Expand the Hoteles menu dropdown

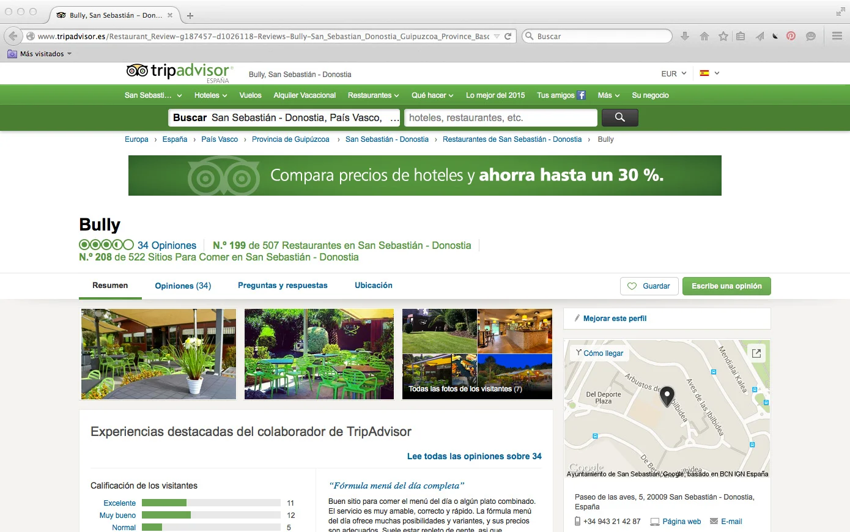[211, 95]
